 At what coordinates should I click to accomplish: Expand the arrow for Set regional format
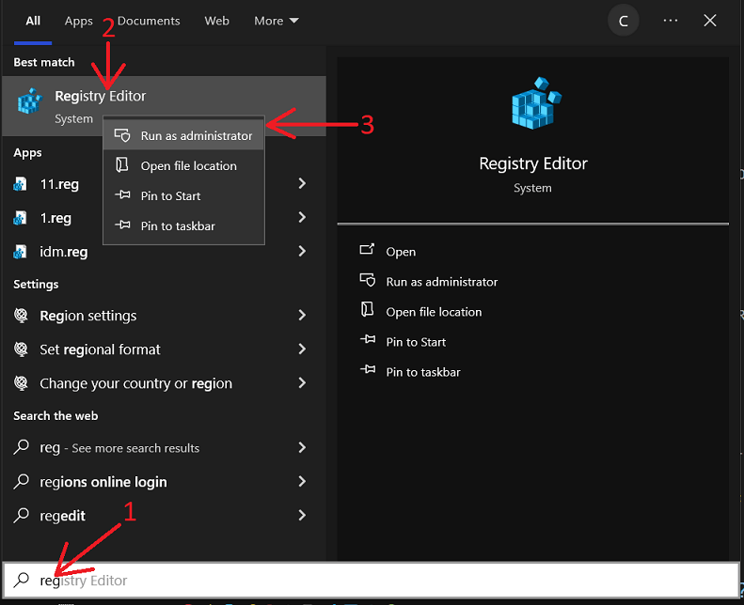point(302,349)
